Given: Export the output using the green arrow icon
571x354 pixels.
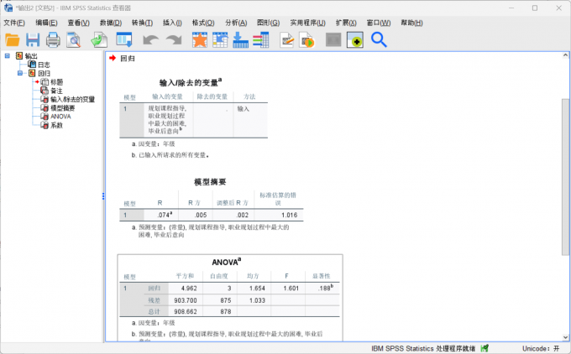Looking at the screenshot, I should click(99, 39).
